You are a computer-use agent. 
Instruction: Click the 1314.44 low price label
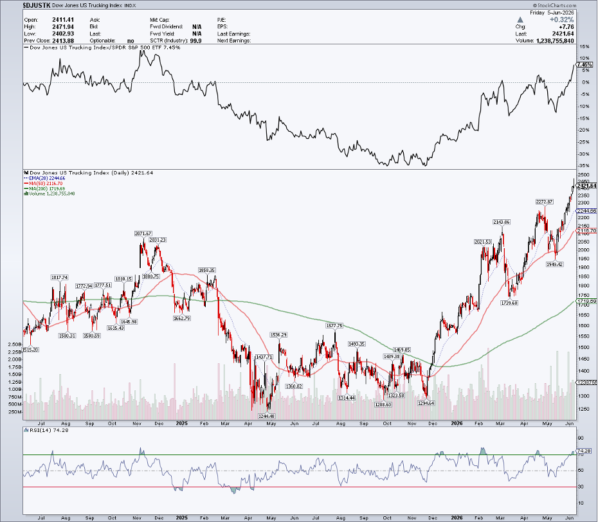[347, 398]
